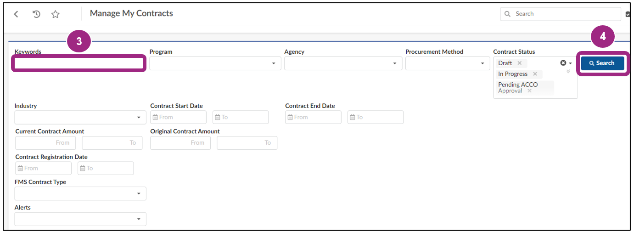
Task: Click Current Contract Amount To field
Action: [112, 143]
